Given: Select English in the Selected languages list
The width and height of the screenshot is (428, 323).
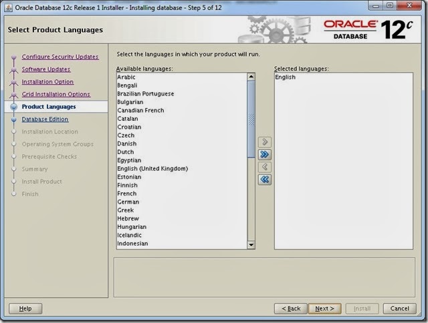Looking at the screenshot, I should (343, 77).
